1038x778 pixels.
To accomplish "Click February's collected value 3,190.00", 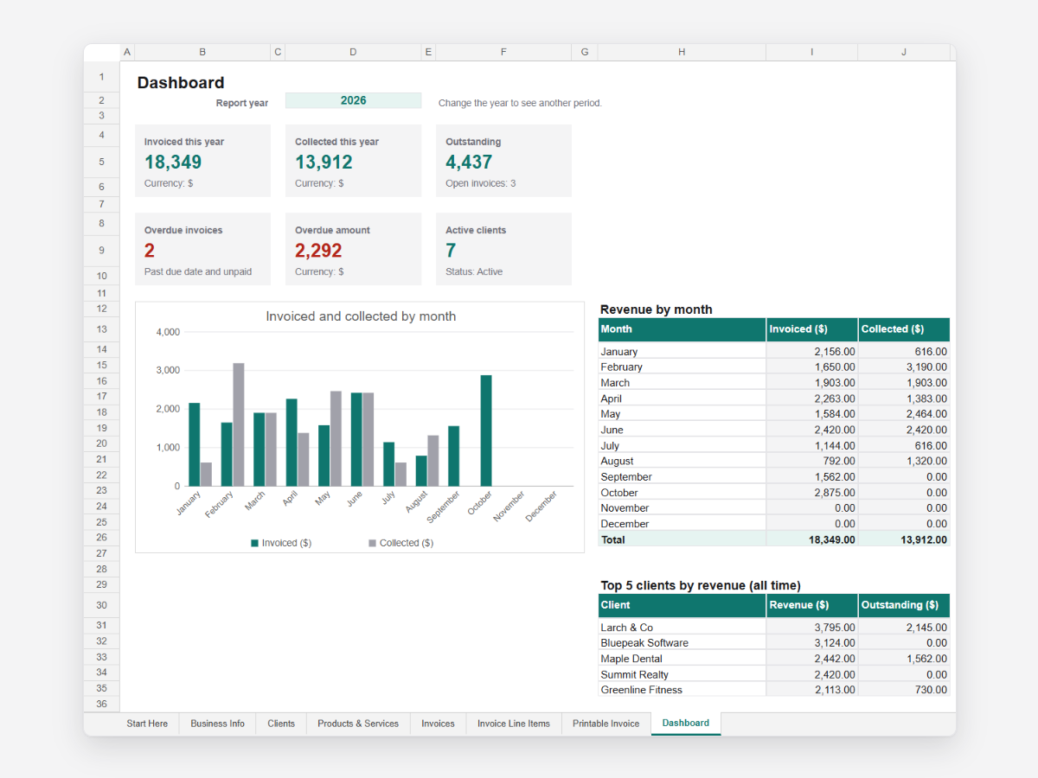I will click(904, 367).
